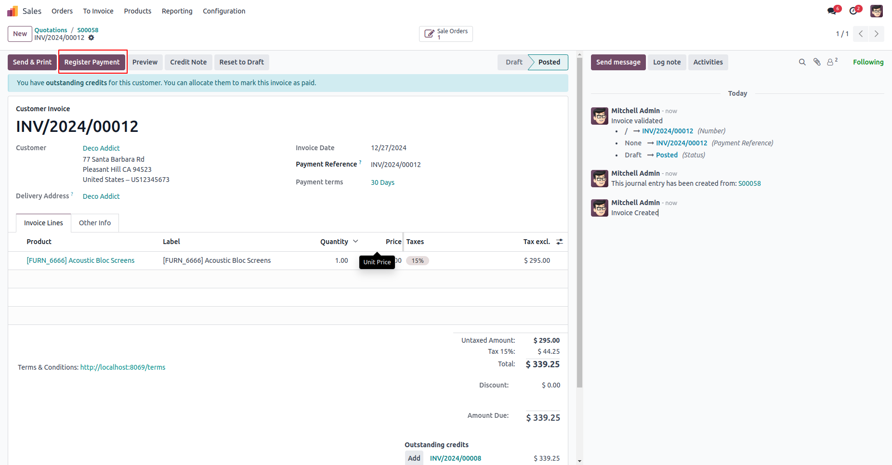Image resolution: width=892 pixels, height=465 pixels.
Task: Click the Payment Reference help question mark
Action: click(360, 163)
